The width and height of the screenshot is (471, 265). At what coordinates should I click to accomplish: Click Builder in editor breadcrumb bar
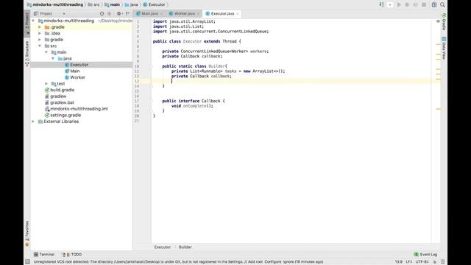click(185, 247)
